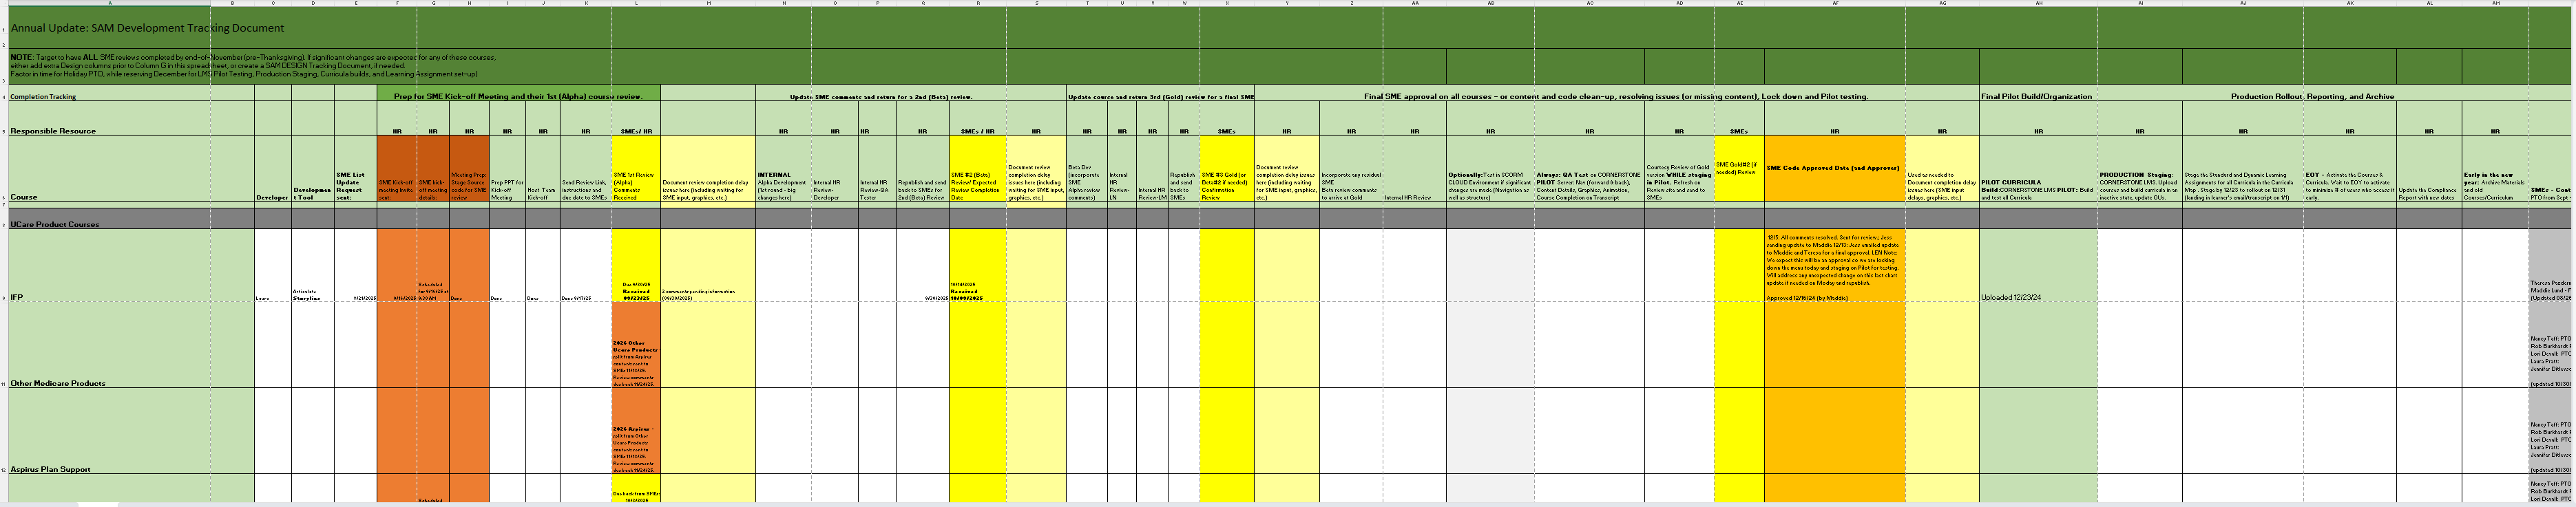
Task: Click the 'SME Code Approved Date (and Approver)' header
Action: [1834, 168]
